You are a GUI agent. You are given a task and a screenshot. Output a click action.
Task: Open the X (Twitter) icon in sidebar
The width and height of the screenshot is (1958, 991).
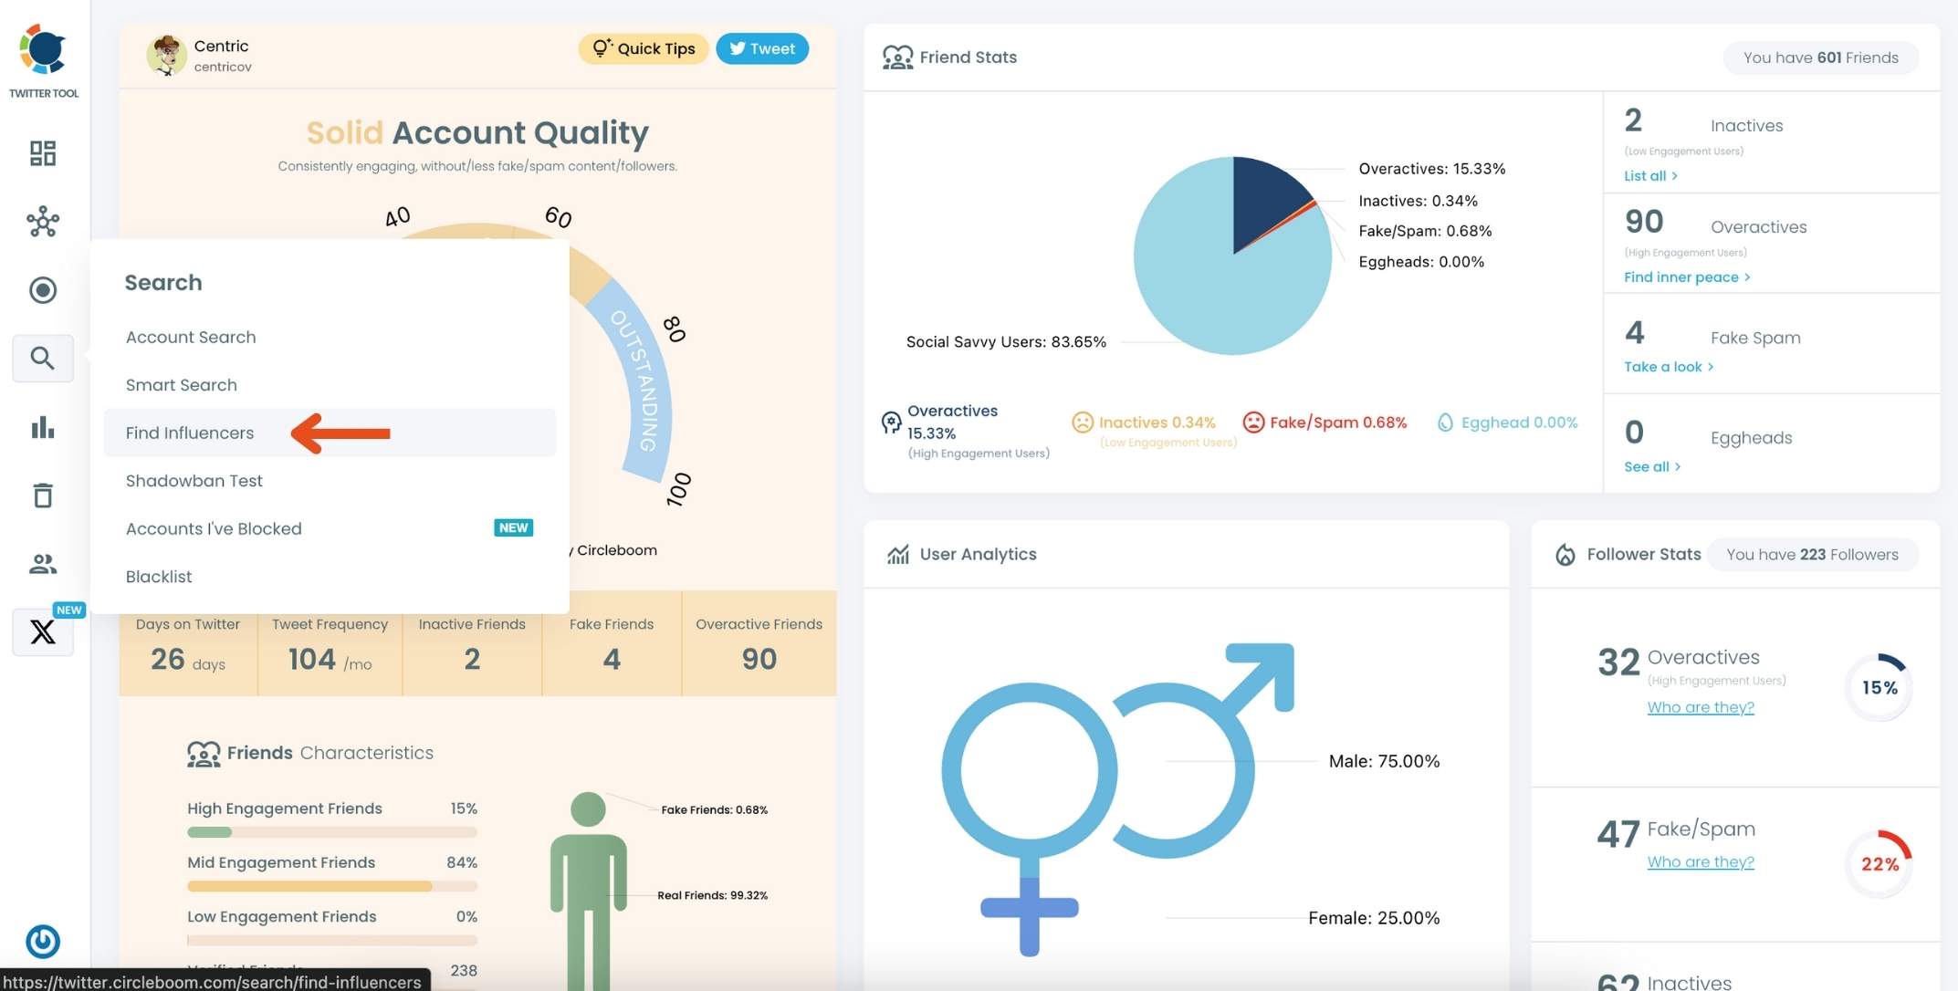pos(43,631)
